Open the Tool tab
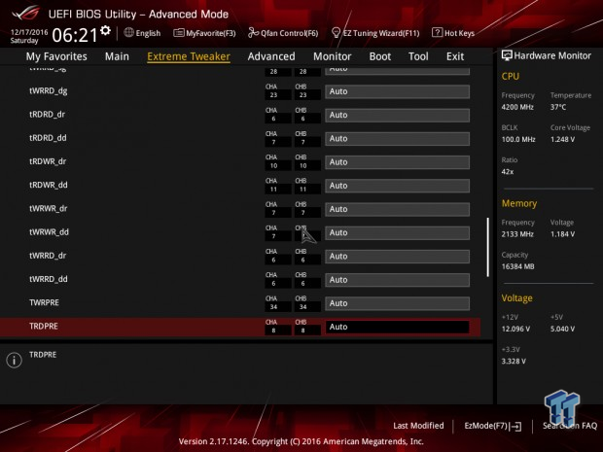This screenshot has height=452, width=603. 418,56
